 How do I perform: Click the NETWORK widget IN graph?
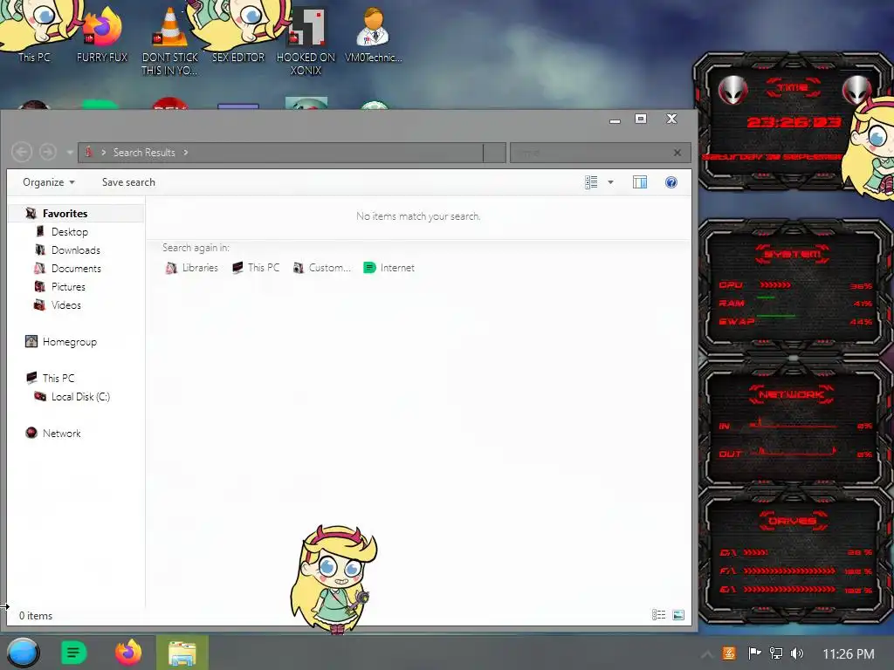tap(794, 424)
